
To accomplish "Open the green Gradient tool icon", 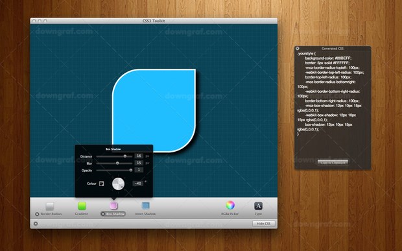I will 82,206.
